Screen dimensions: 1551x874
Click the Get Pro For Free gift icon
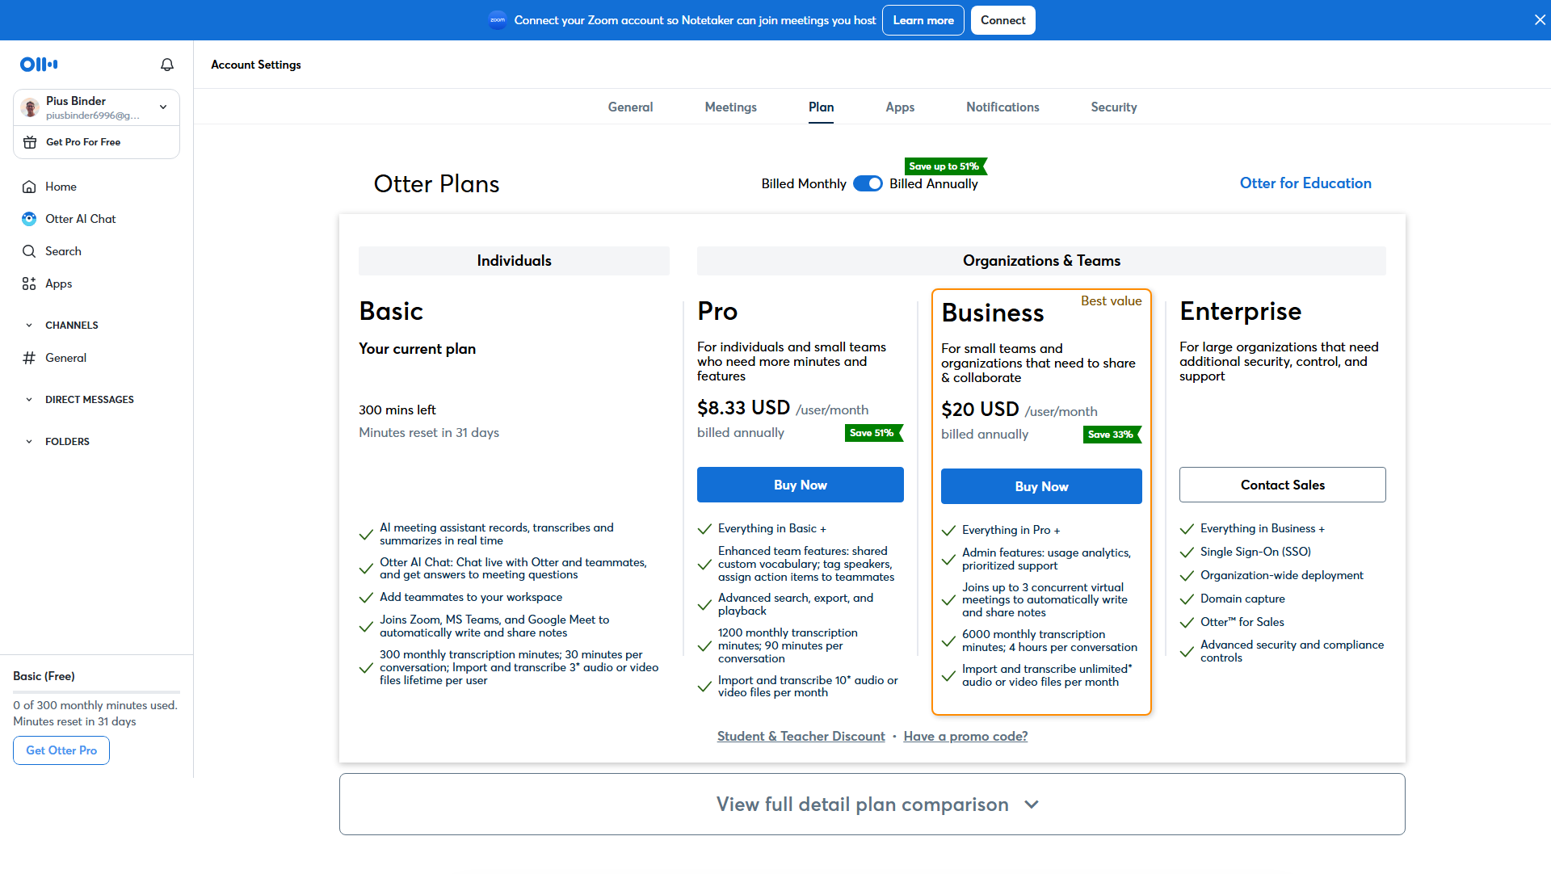(30, 142)
